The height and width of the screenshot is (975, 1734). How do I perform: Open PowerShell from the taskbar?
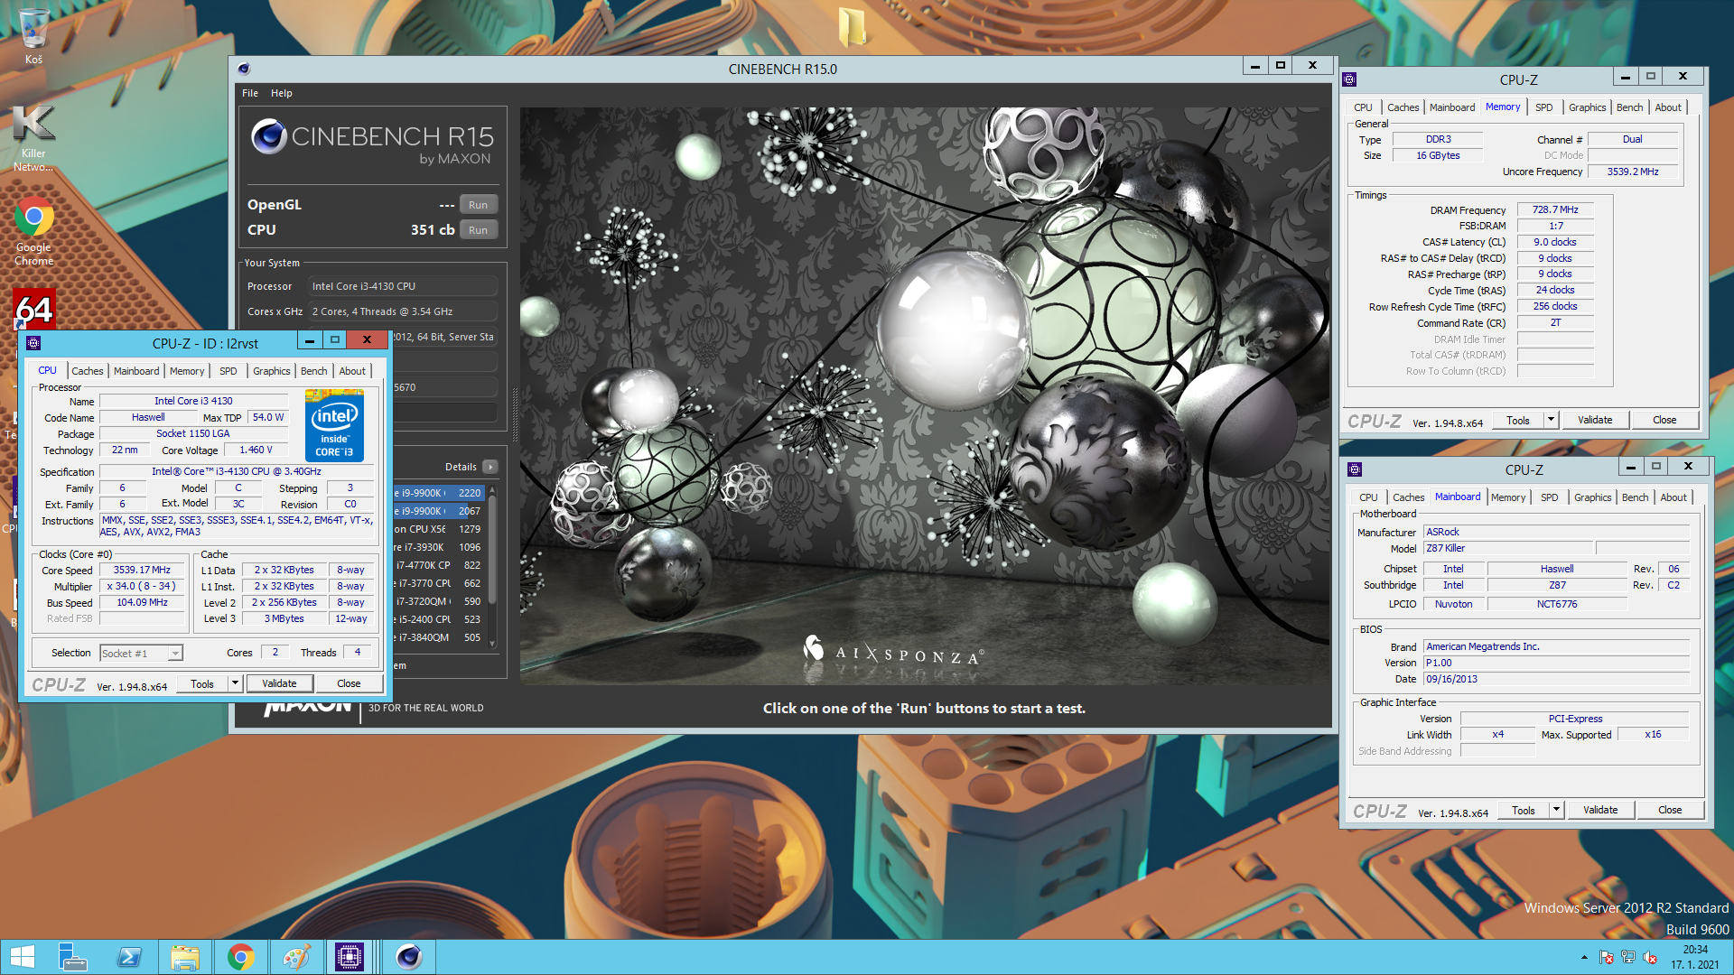(x=129, y=957)
